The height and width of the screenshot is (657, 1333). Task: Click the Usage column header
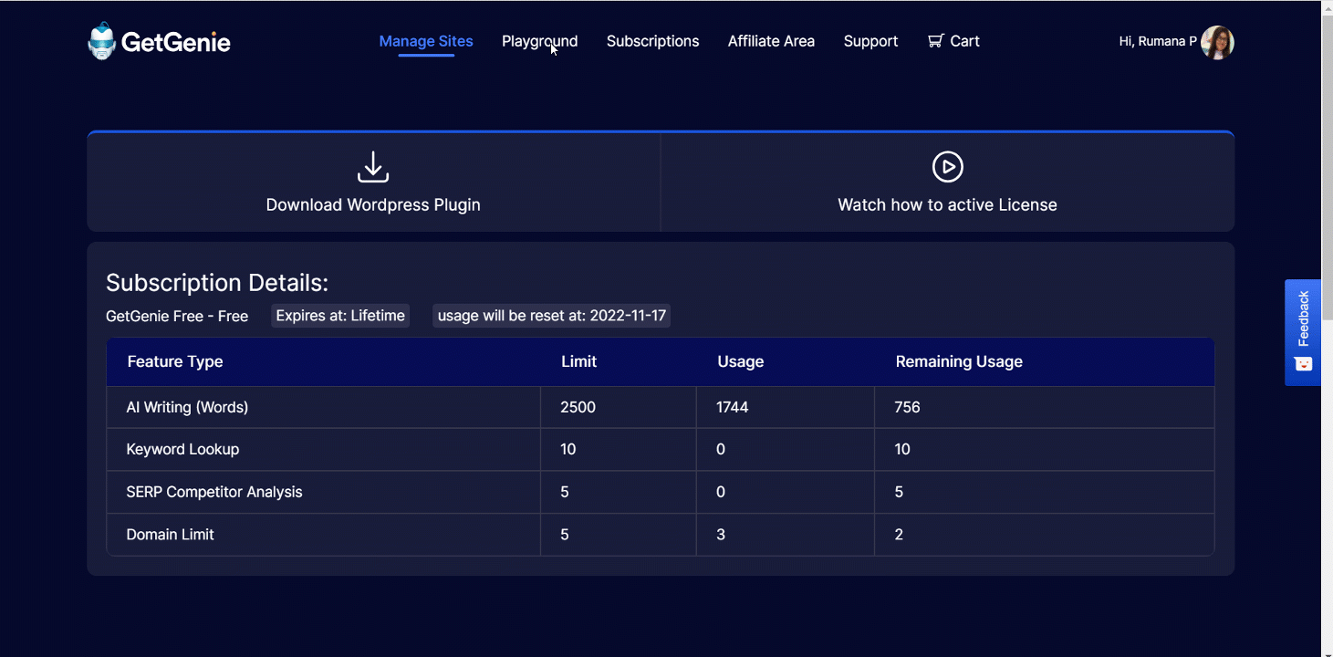pyautogui.click(x=740, y=361)
